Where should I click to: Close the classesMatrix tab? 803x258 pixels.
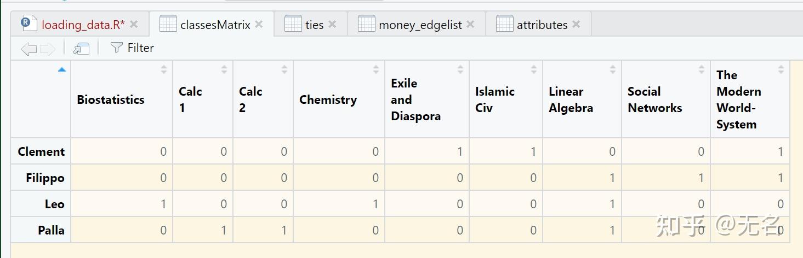(259, 25)
